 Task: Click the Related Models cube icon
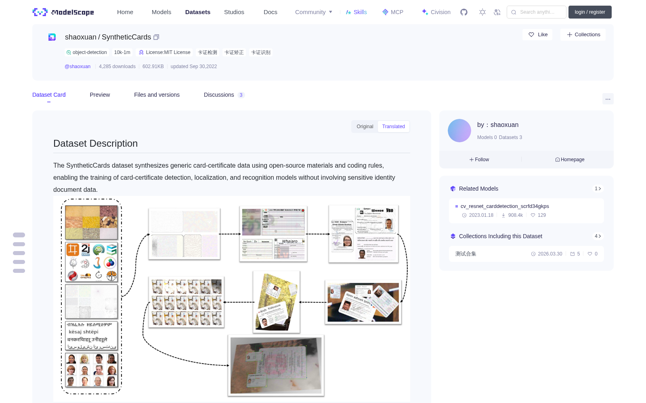pyautogui.click(x=453, y=189)
